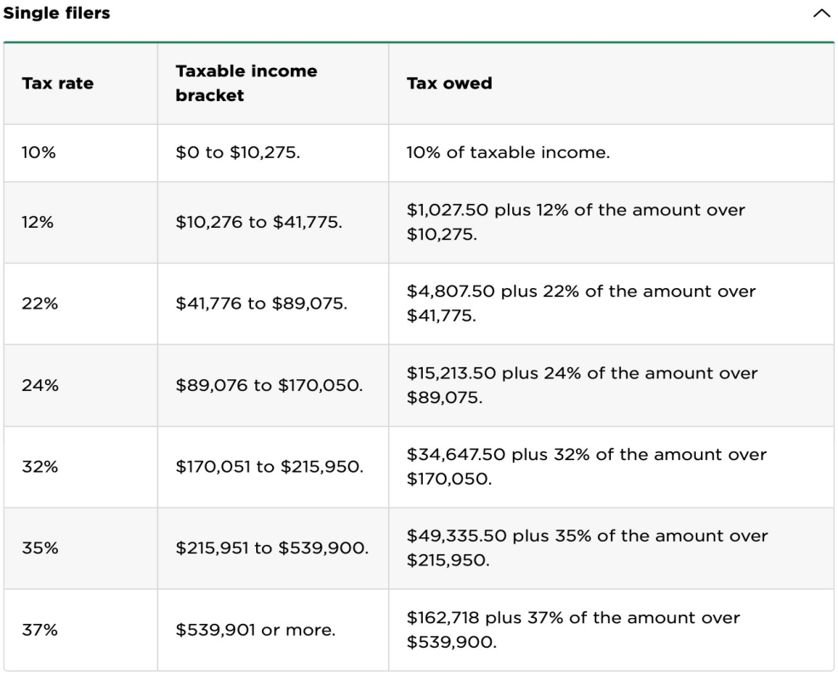Click the 35% tax rate cell
The width and height of the screenshot is (838, 675).
click(x=40, y=548)
